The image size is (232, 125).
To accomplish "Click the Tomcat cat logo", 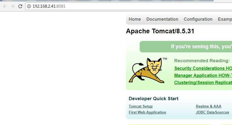I will pyautogui.click(x=147, y=70).
